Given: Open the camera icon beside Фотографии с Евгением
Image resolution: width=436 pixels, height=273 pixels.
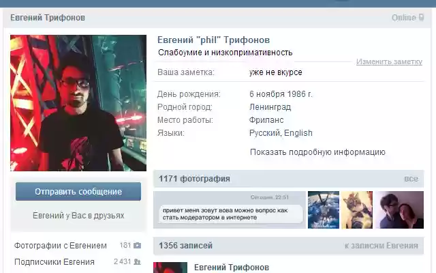Looking at the screenshot, I should 137,246.
